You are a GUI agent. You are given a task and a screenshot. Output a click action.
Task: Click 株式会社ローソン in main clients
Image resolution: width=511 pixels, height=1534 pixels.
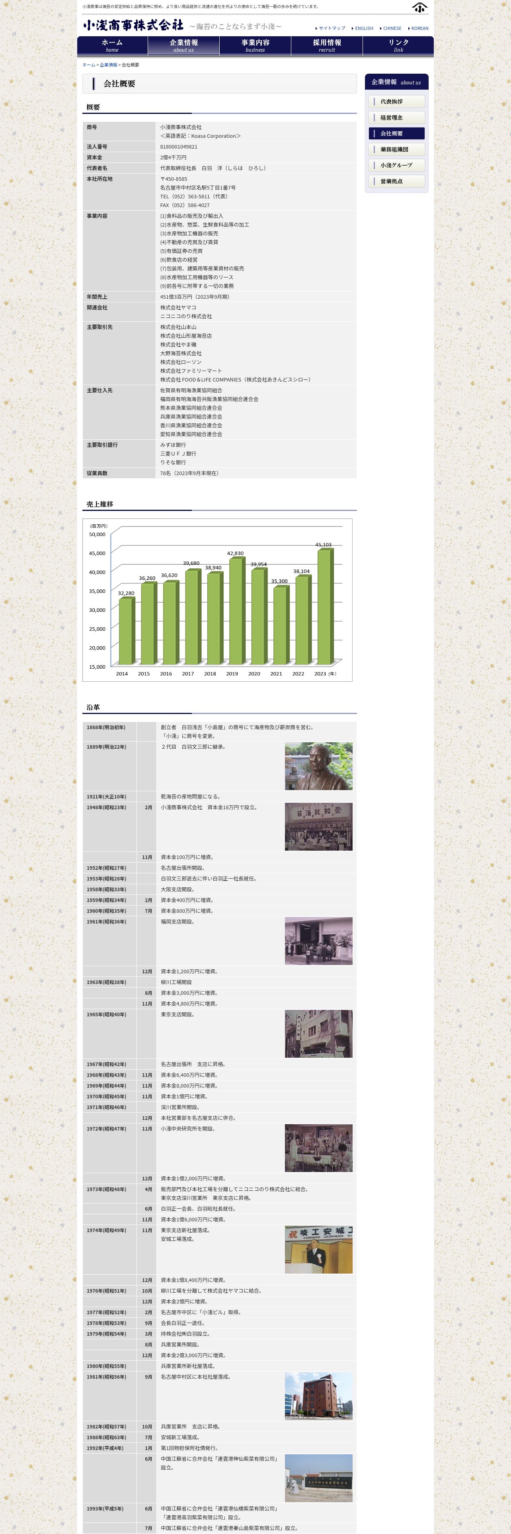pyautogui.click(x=181, y=362)
